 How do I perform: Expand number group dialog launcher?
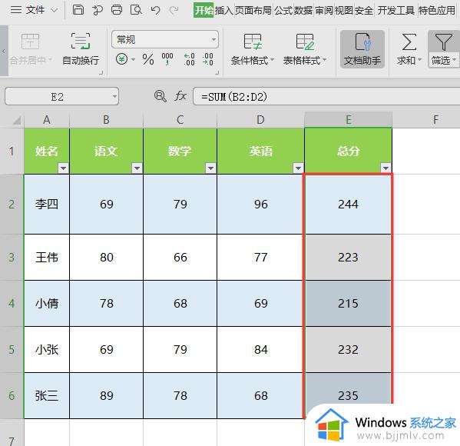(x=217, y=72)
